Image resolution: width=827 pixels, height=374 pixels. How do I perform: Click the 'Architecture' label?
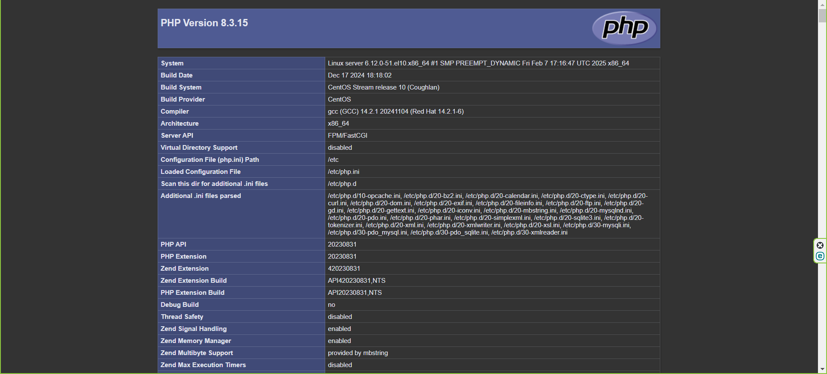[180, 124]
